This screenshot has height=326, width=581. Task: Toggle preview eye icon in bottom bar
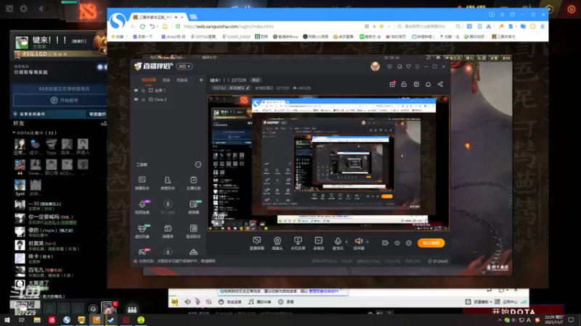click(397, 243)
